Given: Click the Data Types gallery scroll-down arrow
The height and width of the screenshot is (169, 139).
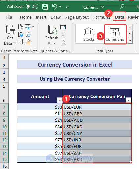Looking at the screenshot, I should pyautogui.click(x=130, y=34).
